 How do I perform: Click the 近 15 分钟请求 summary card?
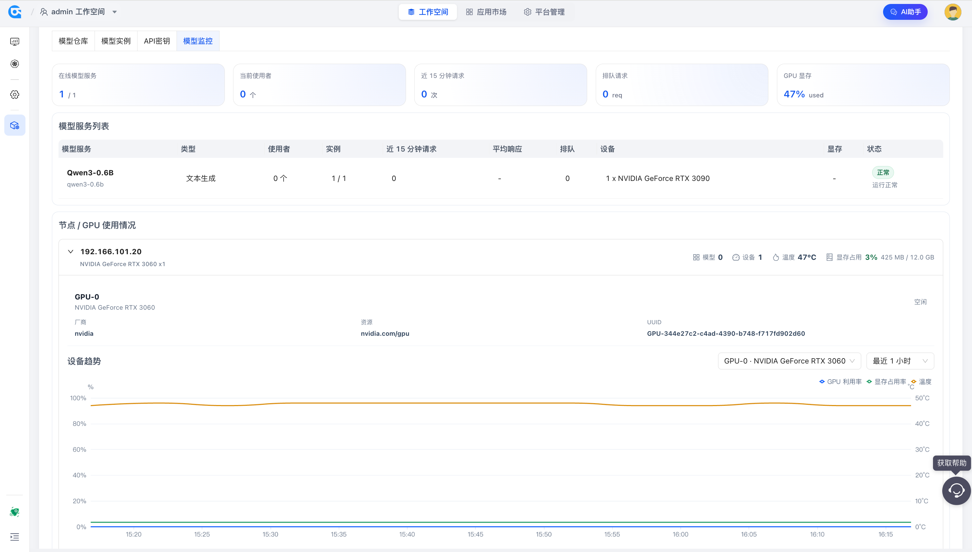pos(501,85)
